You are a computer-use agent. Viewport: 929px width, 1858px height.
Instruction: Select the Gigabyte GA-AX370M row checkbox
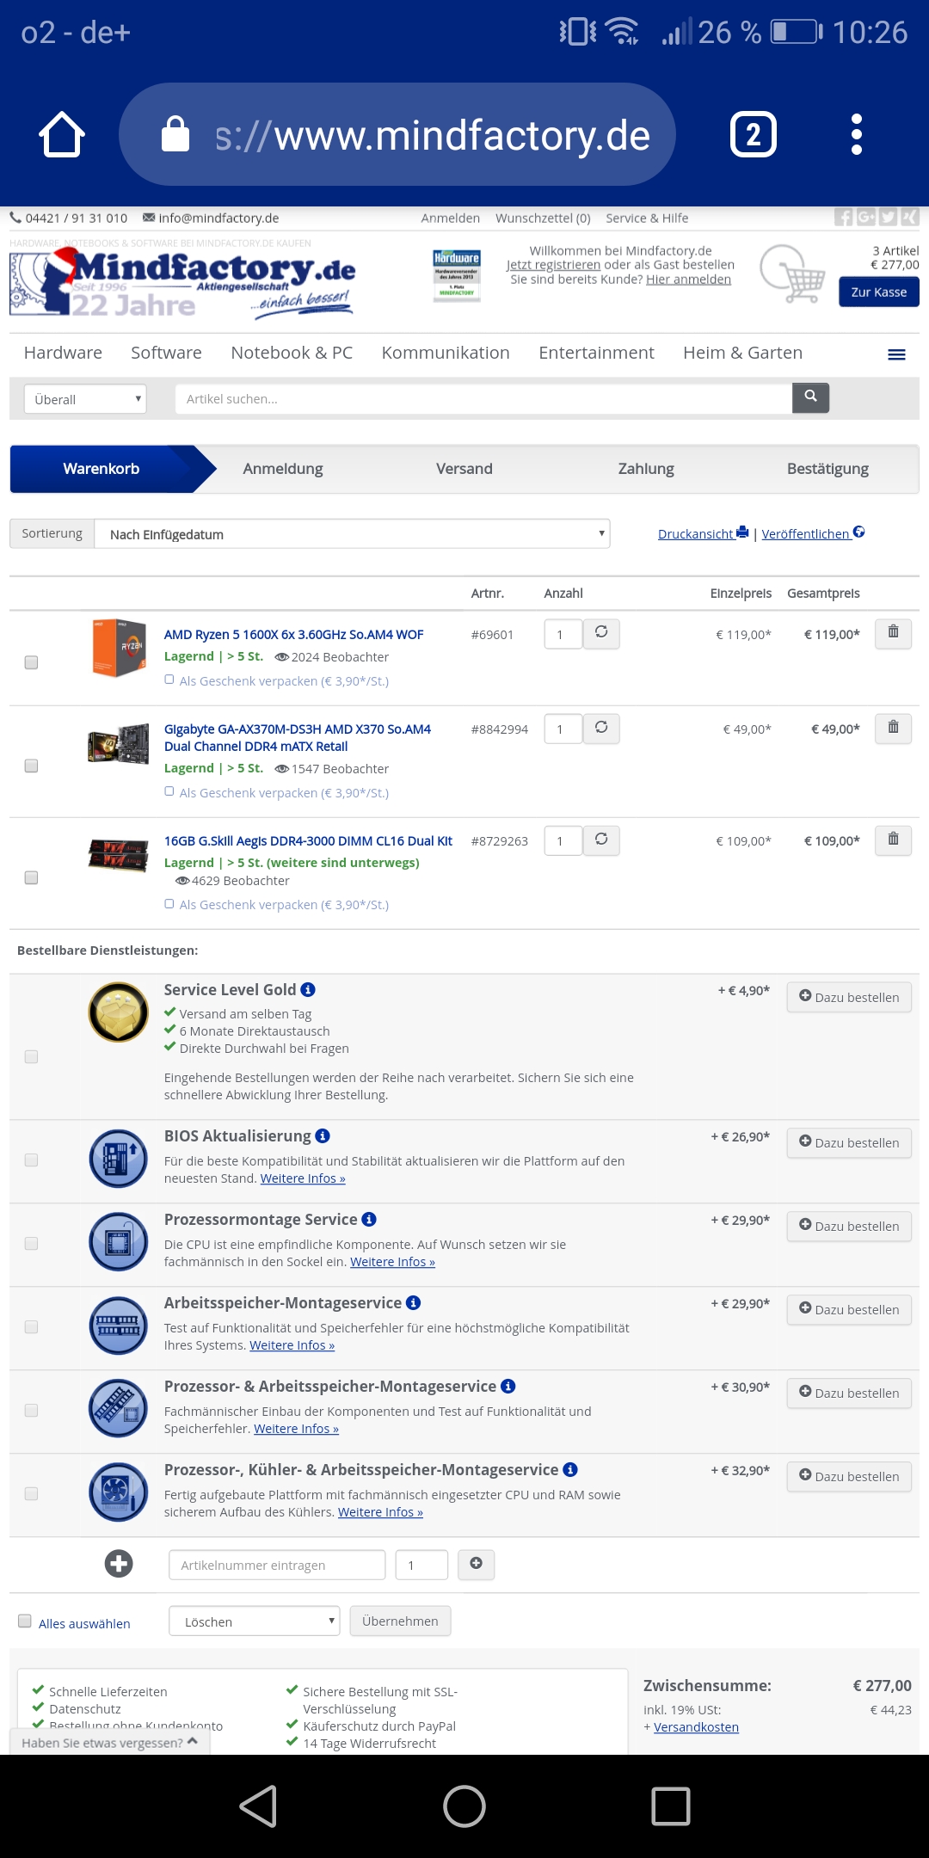click(31, 766)
